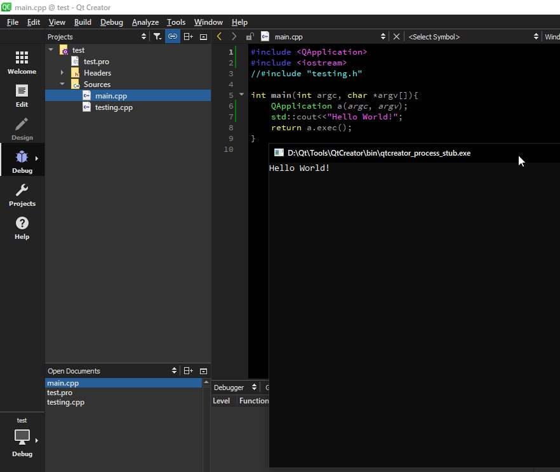Click the testing.cpp file icon in tree
This screenshot has height=472, width=560.
pyautogui.click(x=86, y=107)
